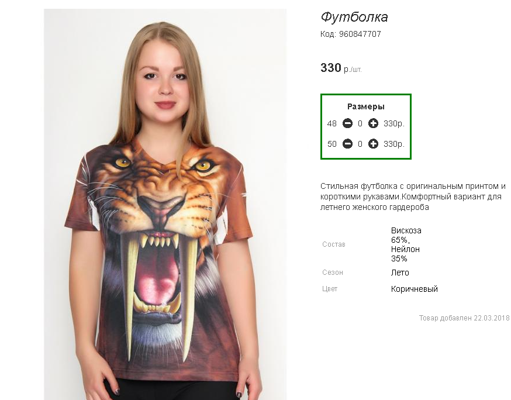Click the Сезон value Лето
511x400 pixels.
[400, 273]
